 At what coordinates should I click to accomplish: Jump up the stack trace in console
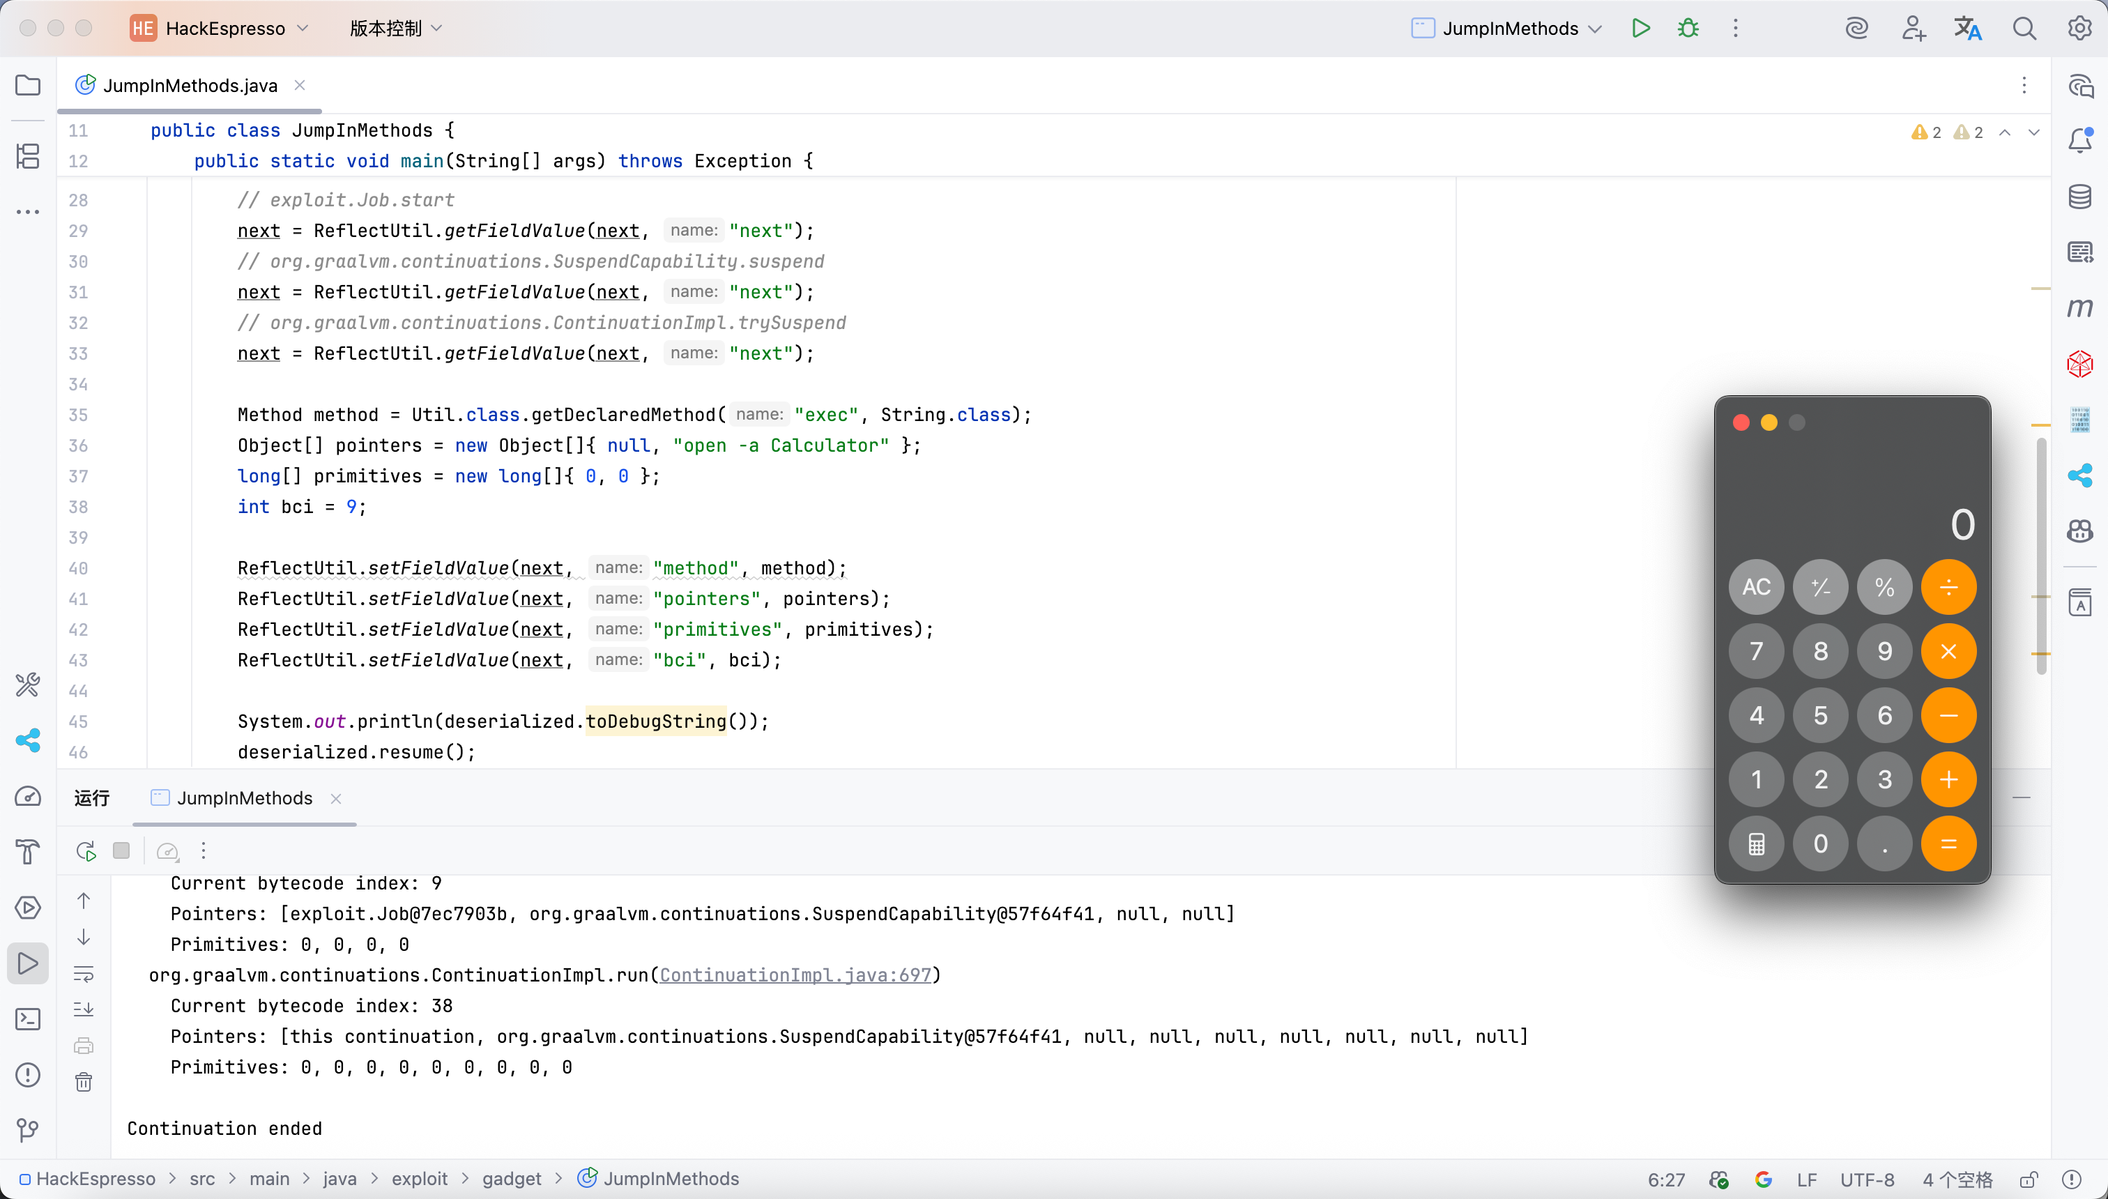[x=84, y=901]
